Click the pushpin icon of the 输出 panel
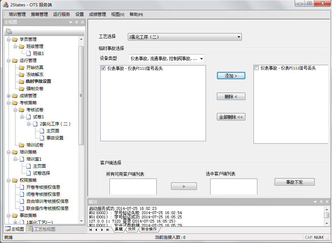This screenshot has width=332, height=243. [x=321, y=202]
